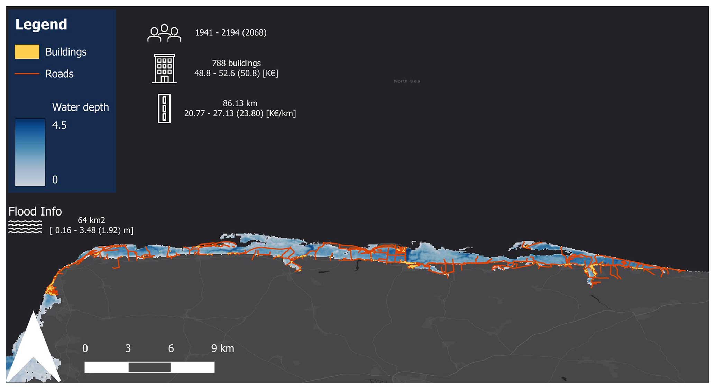Click the 86.13 km road length text
715x392 pixels.
[x=240, y=103]
